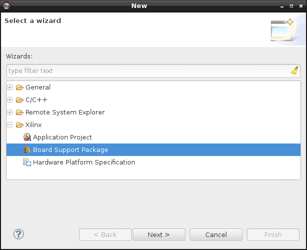Screen dimensions: 307x250
Task: Open help via the question mark icon
Action: 19,234
